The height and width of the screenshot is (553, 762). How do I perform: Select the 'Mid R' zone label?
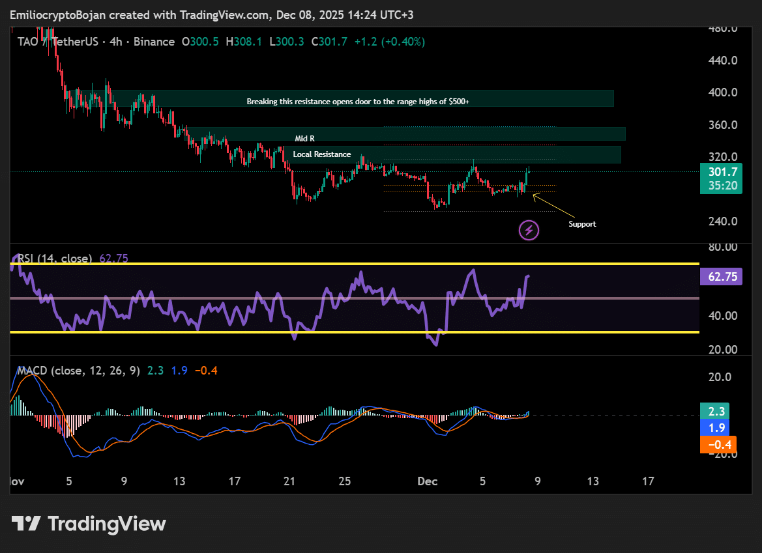coord(304,138)
